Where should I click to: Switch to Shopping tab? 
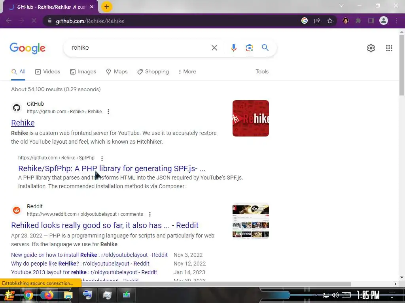pyautogui.click(x=153, y=72)
